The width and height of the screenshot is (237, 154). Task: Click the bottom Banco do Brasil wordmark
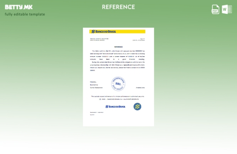coord(116,107)
